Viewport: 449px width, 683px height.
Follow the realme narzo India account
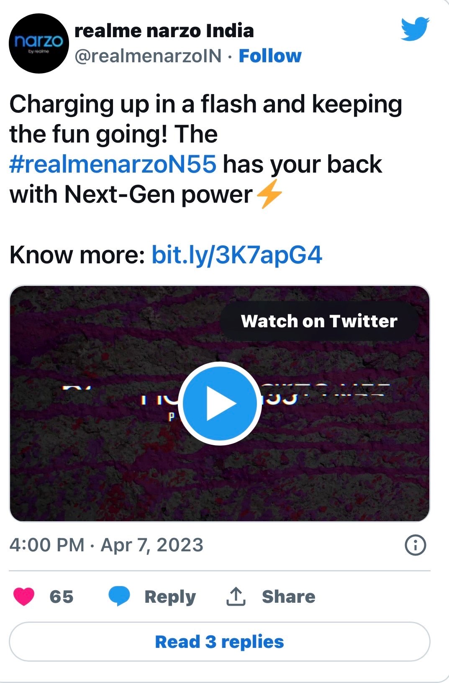point(270,56)
